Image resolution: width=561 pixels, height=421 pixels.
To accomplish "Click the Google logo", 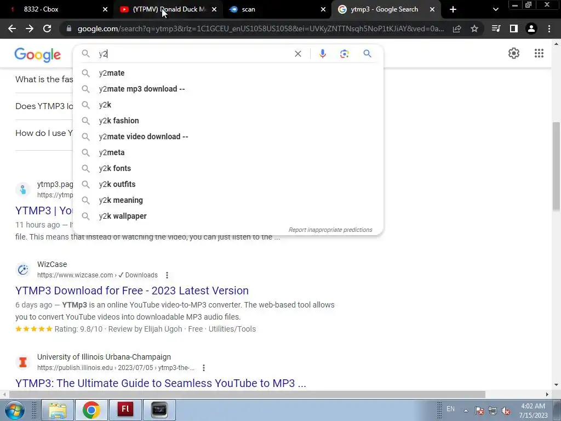I will [x=38, y=55].
